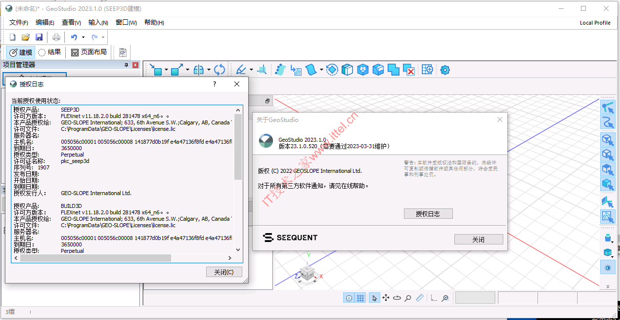Click the grid-with-plus icon
The width and height of the screenshot is (620, 320).
[x=427, y=70]
